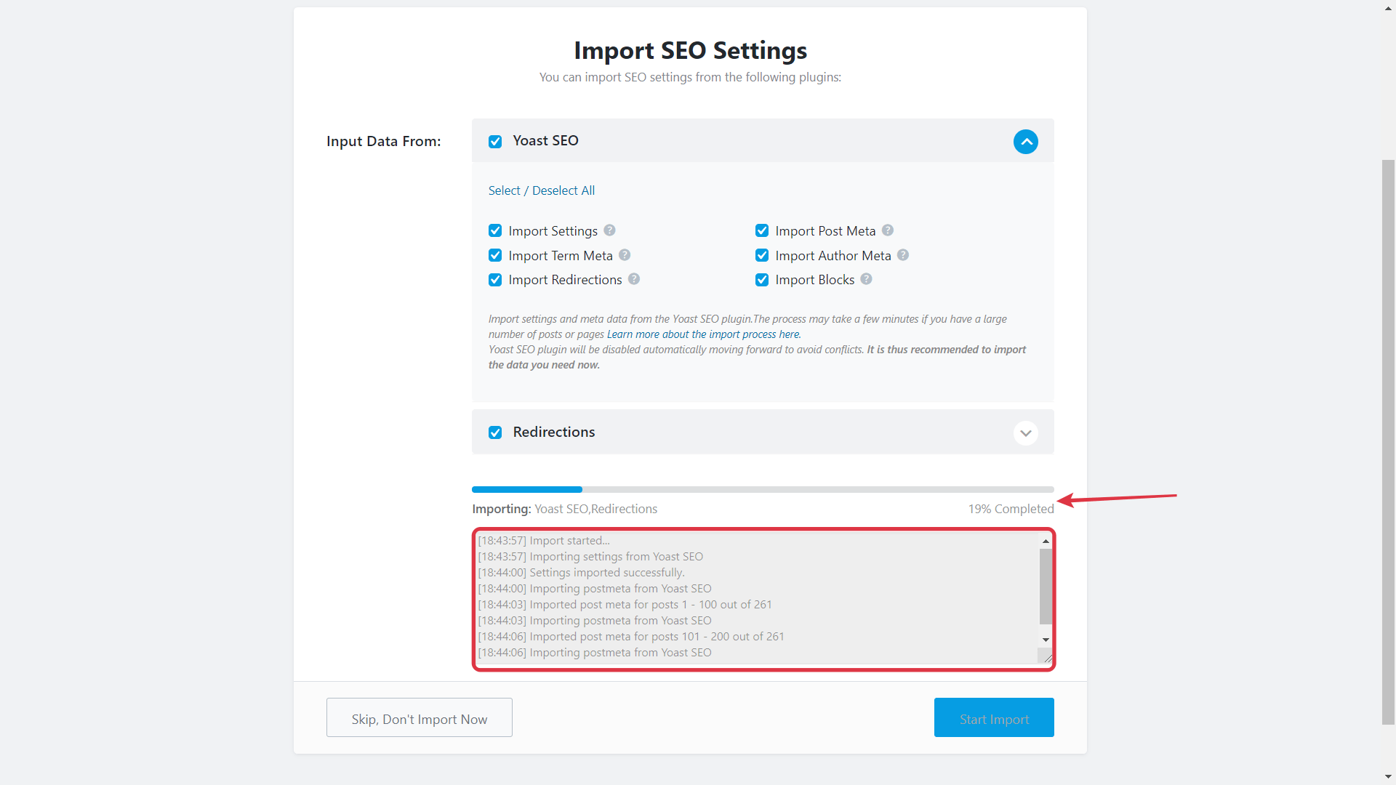
Task: Toggle the Redirections checkbox
Action: 495,433
